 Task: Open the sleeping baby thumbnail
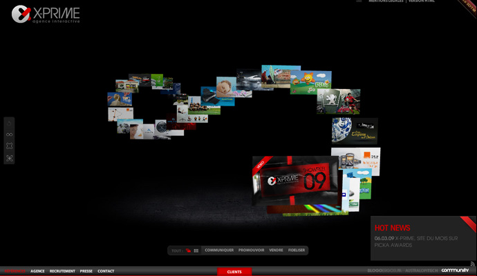(x=226, y=87)
